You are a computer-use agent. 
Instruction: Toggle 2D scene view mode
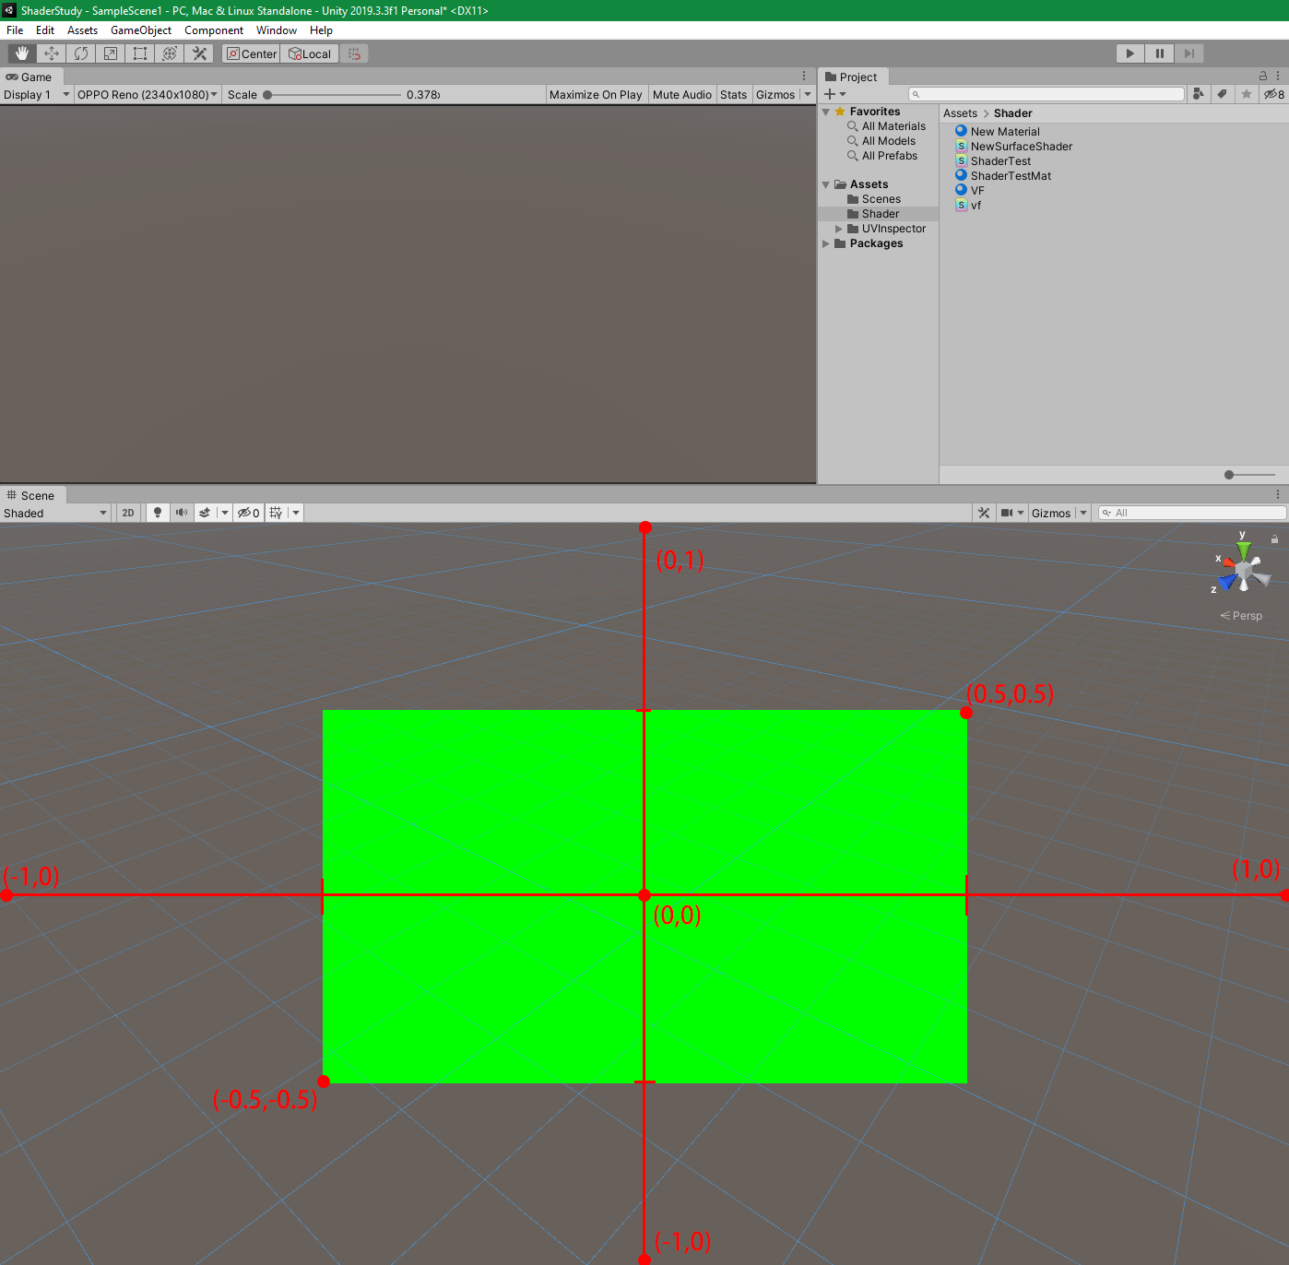tap(128, 513)
